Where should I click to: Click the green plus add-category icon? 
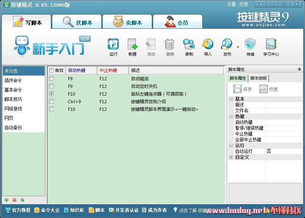(7, 200)
